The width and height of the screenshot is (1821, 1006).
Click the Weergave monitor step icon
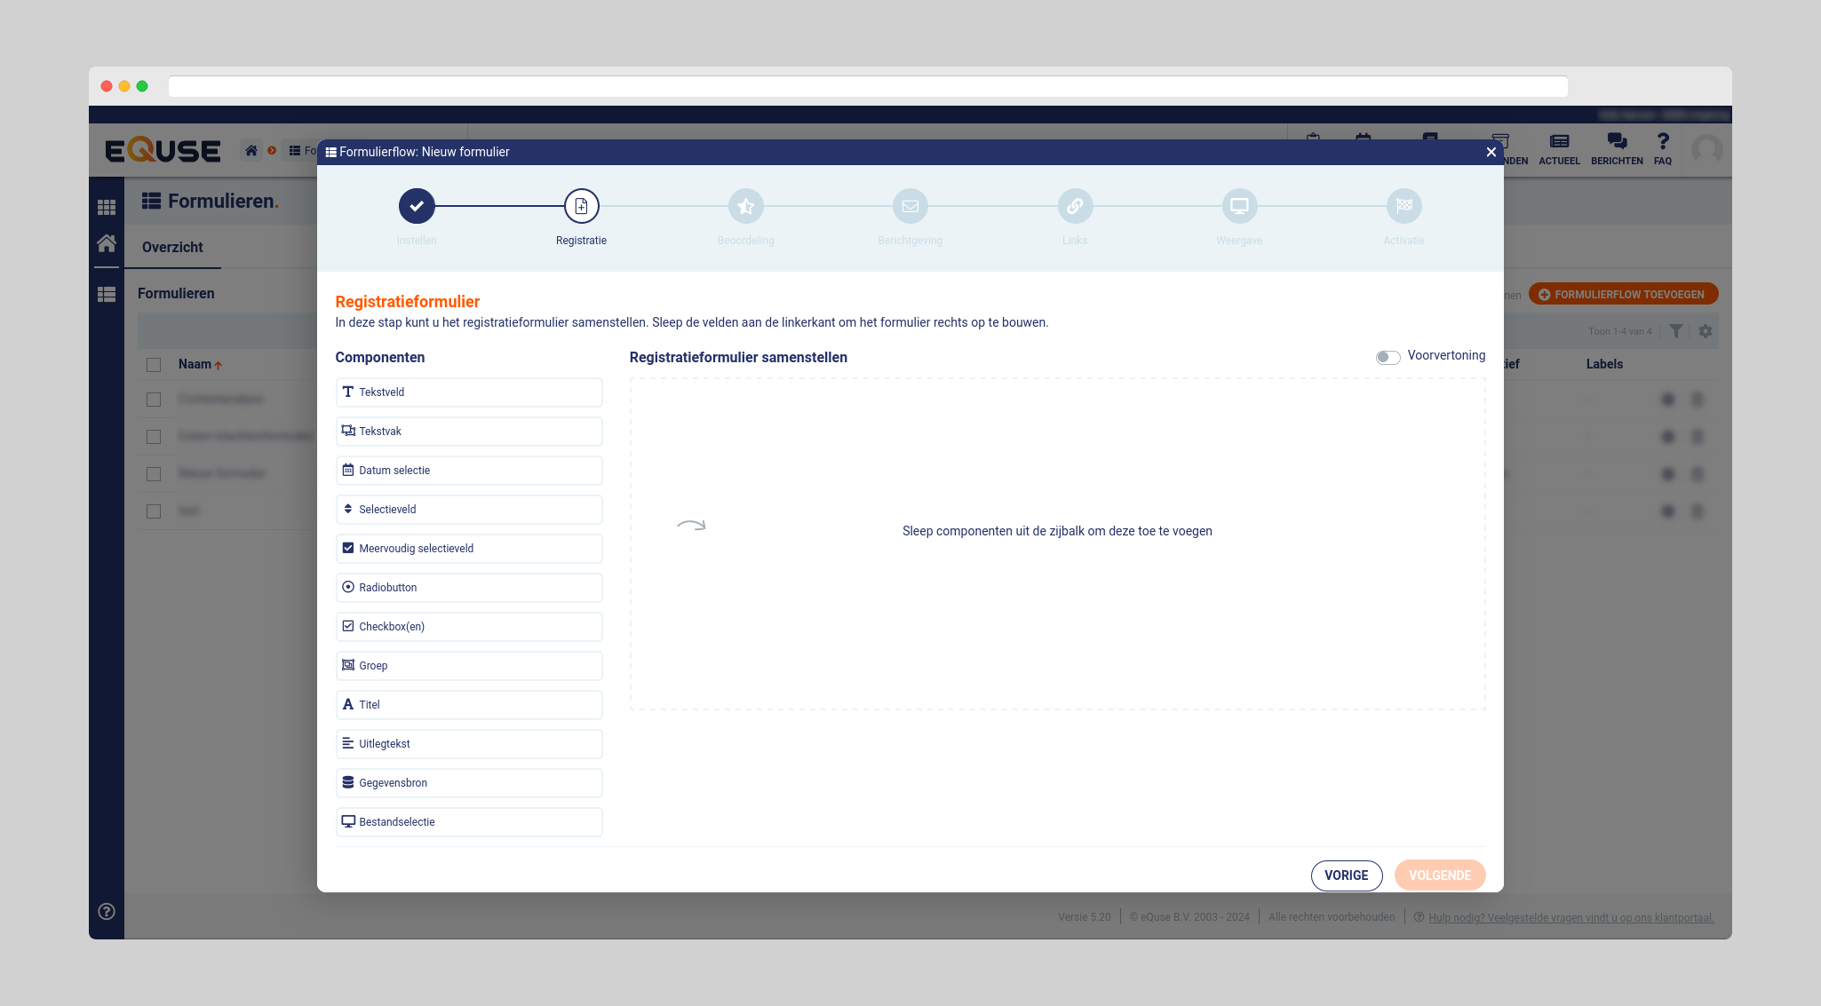(1239, 206)
